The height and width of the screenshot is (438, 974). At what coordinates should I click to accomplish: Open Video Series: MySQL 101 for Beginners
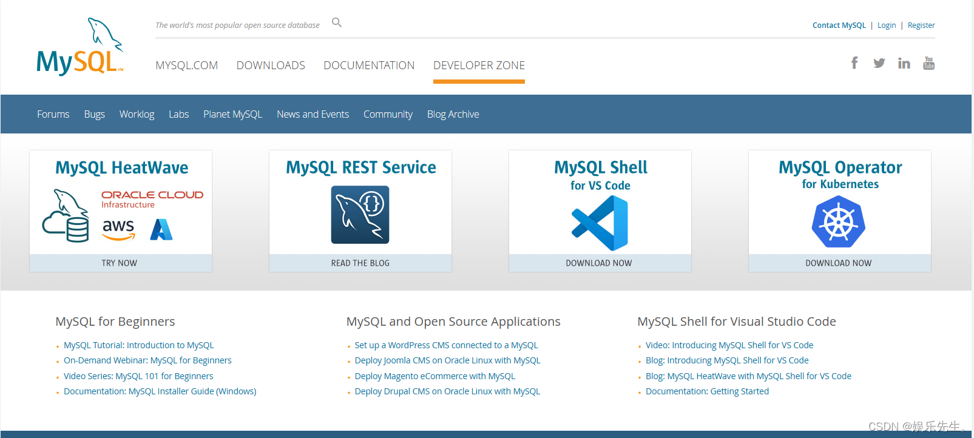(138, 376)
